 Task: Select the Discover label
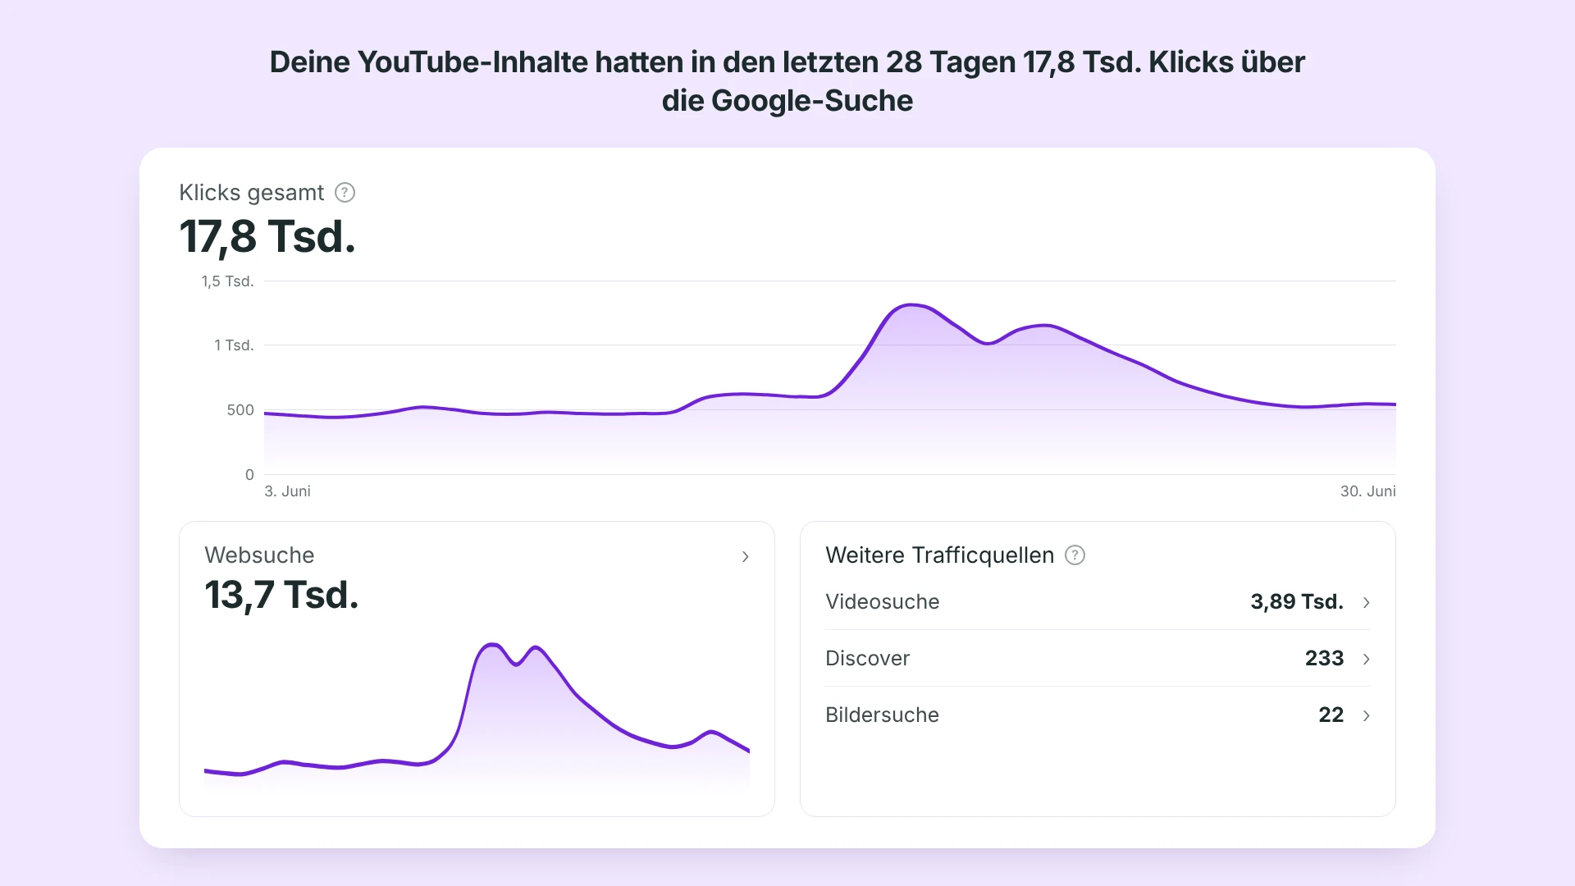point(867,659)
